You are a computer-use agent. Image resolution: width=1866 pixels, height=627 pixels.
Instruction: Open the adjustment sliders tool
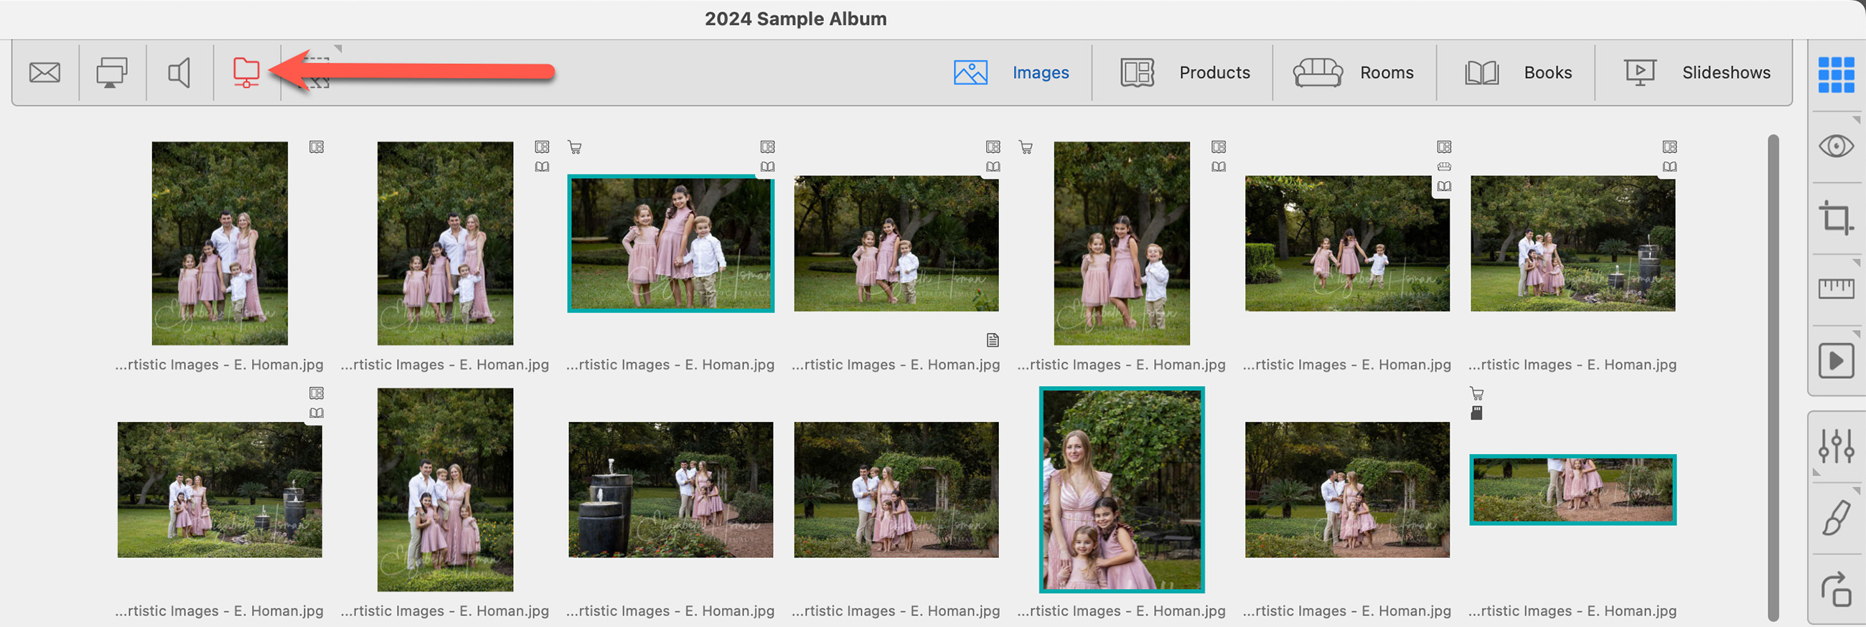1836,446
